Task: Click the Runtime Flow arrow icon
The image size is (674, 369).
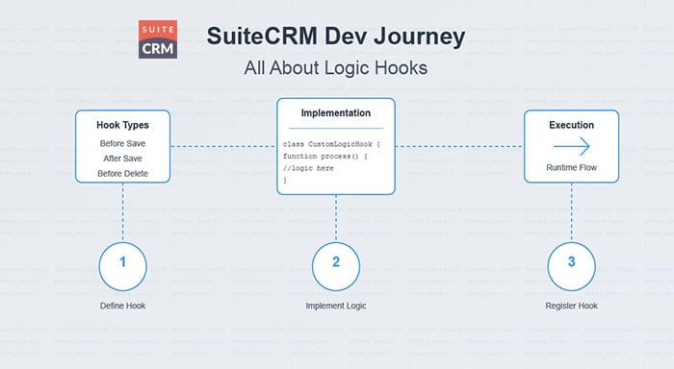Action: [571, 146]
